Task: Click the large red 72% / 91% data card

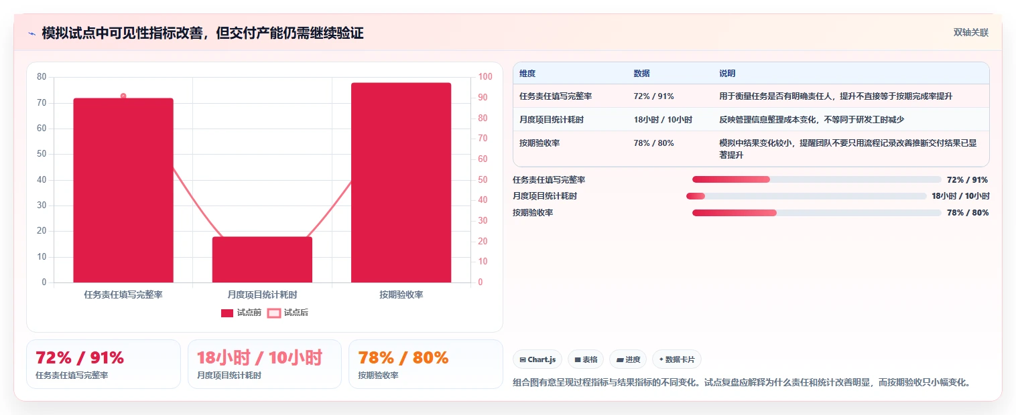Action: coord(103,364)
